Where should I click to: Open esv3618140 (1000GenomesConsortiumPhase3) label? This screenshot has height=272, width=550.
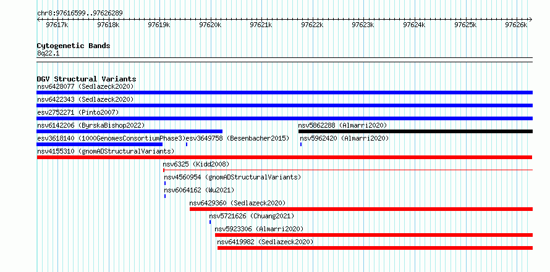click(111, 138)
